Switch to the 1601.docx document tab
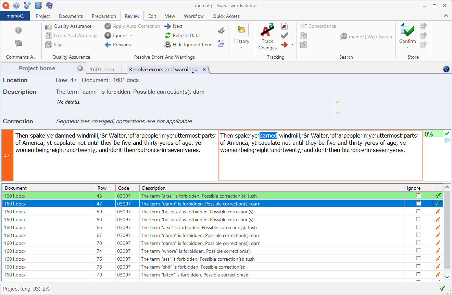 [102, 69]
